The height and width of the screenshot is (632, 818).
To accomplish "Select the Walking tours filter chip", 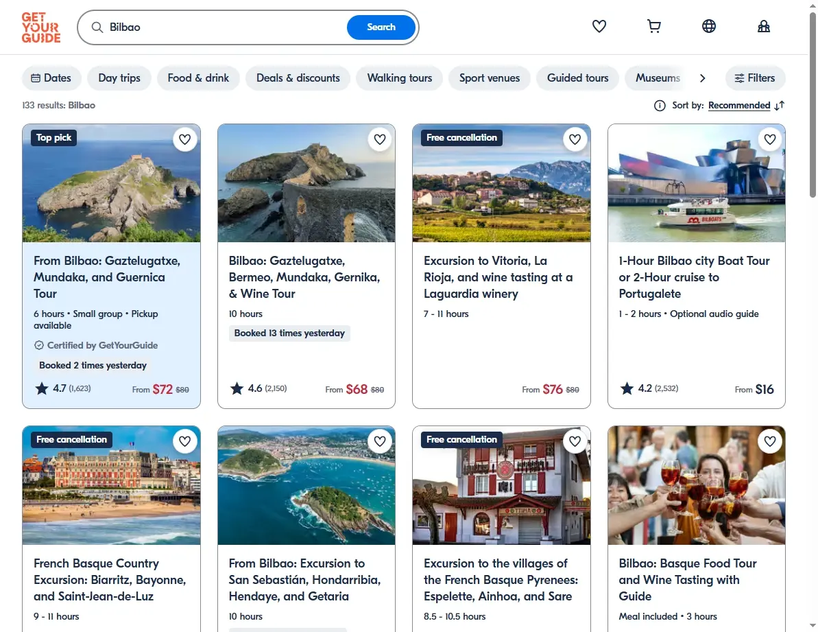I will coord(400,78).
